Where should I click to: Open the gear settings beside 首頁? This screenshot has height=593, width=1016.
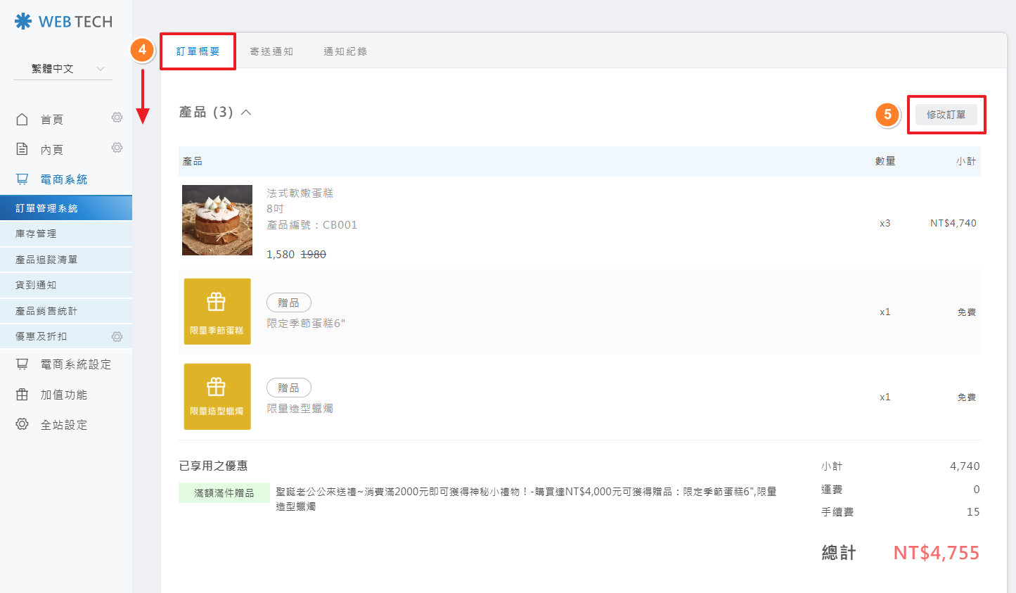(x=117, y=117)
